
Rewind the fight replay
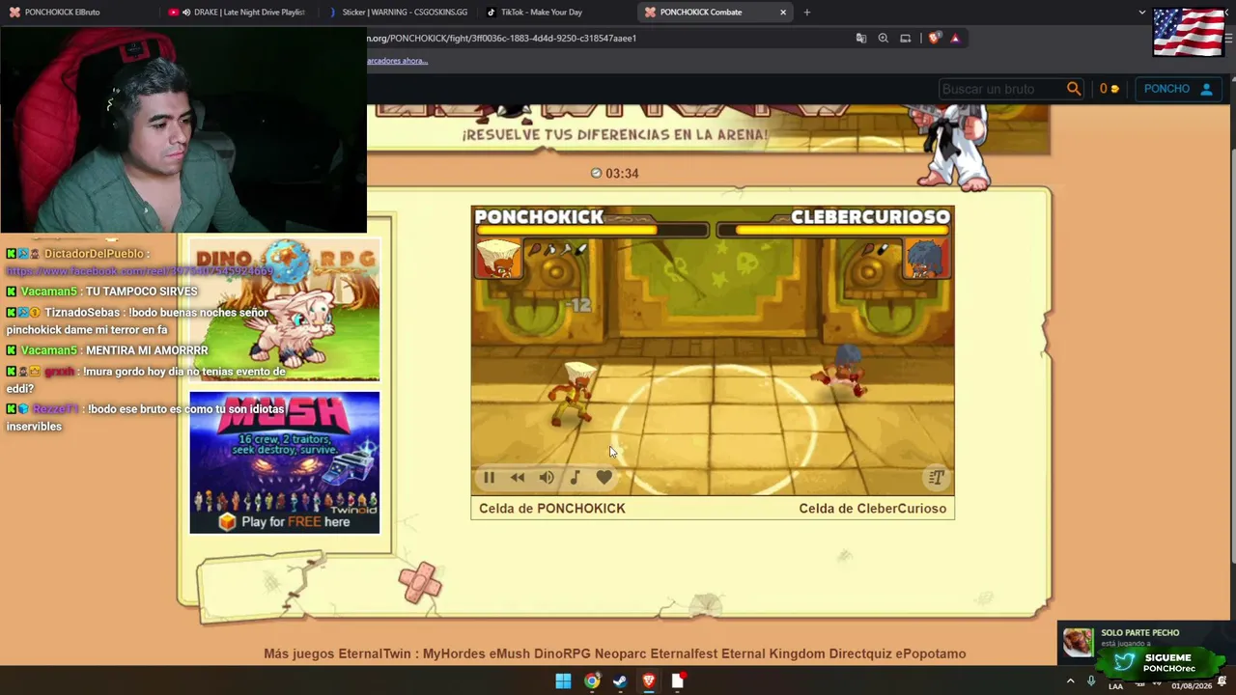(518, 477)
